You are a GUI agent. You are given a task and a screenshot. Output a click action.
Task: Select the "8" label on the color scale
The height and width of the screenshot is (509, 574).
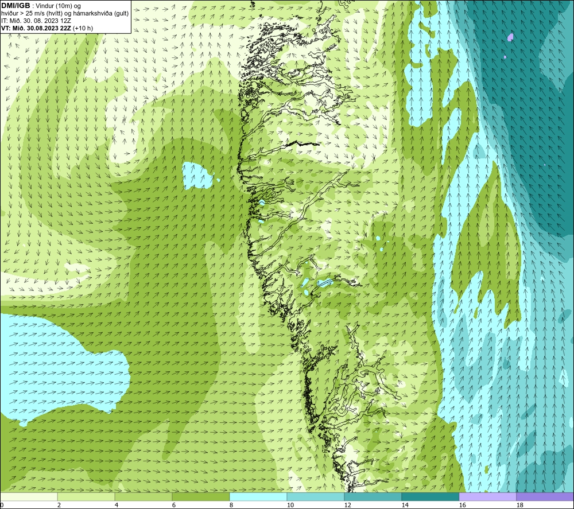pyautogui.click(x=231, y=506)
